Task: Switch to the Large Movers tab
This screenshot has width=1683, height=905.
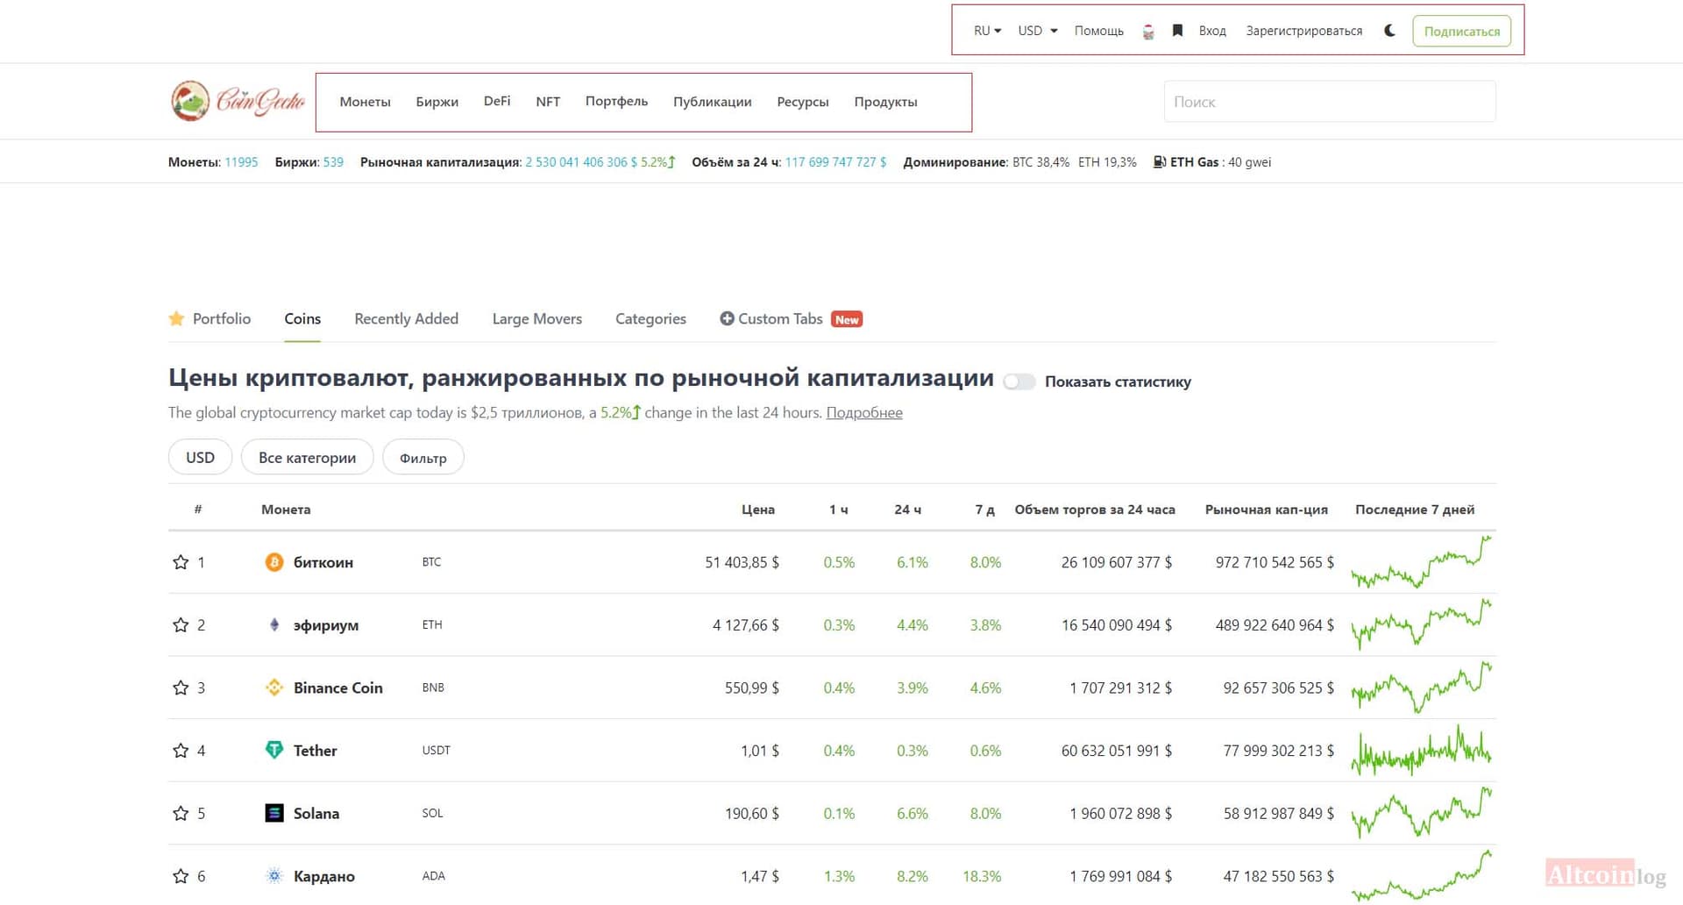Action: (x=536, y=319)
